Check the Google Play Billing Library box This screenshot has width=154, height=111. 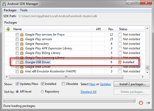tap(17, 53)
